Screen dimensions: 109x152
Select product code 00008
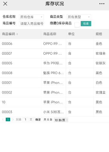coord(7,73)
